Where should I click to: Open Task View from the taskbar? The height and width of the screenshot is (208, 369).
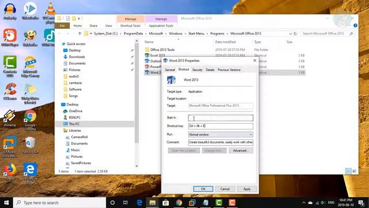click(126, 203)
